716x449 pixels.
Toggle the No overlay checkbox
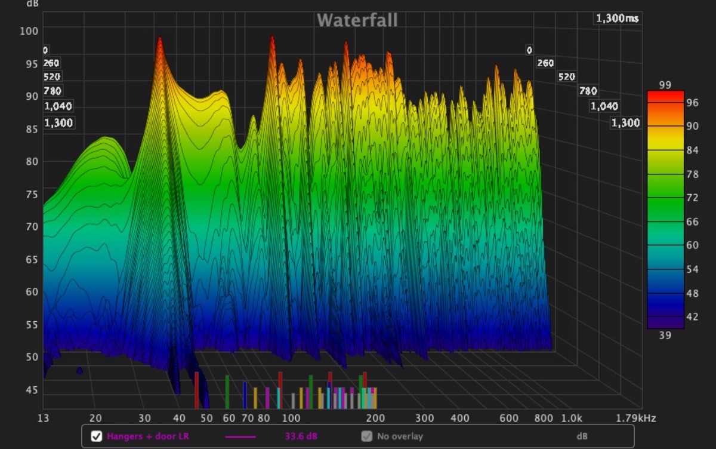(x=367, y=436)
